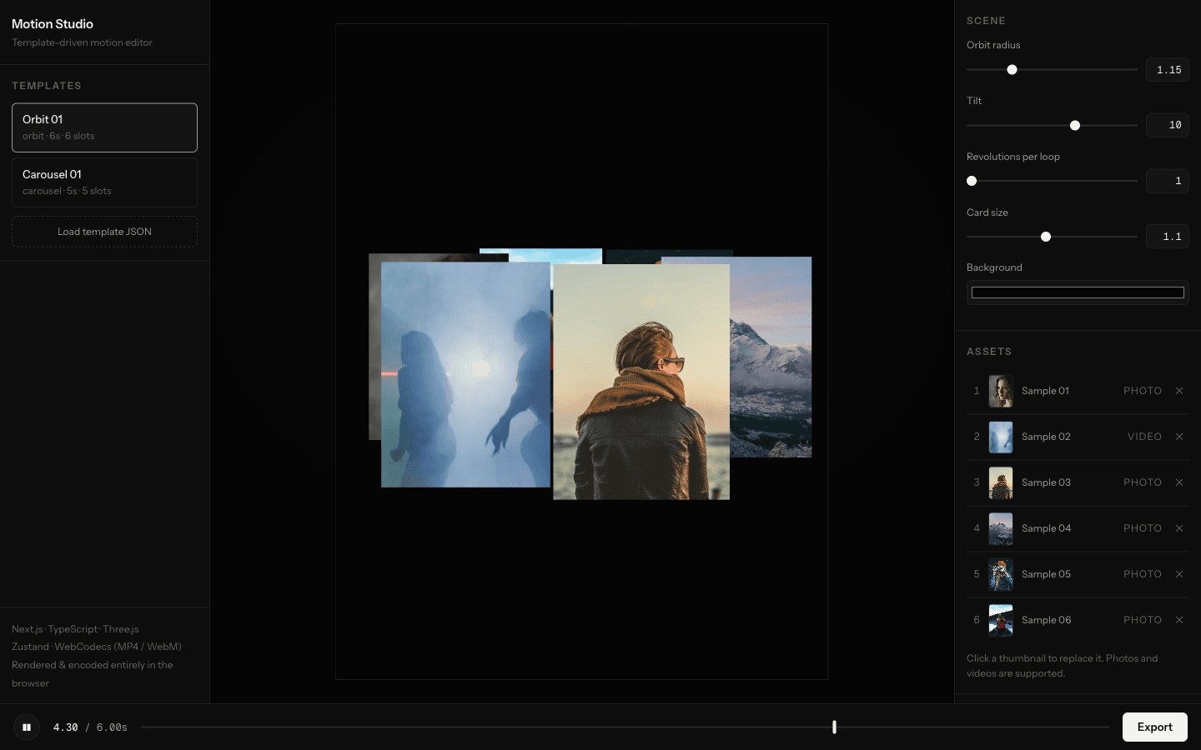Edit the Card size value 1.1
Image resolution: width=1201 pixels, height=750 pixels.
pyautogui.click(x=1168, y=237)
